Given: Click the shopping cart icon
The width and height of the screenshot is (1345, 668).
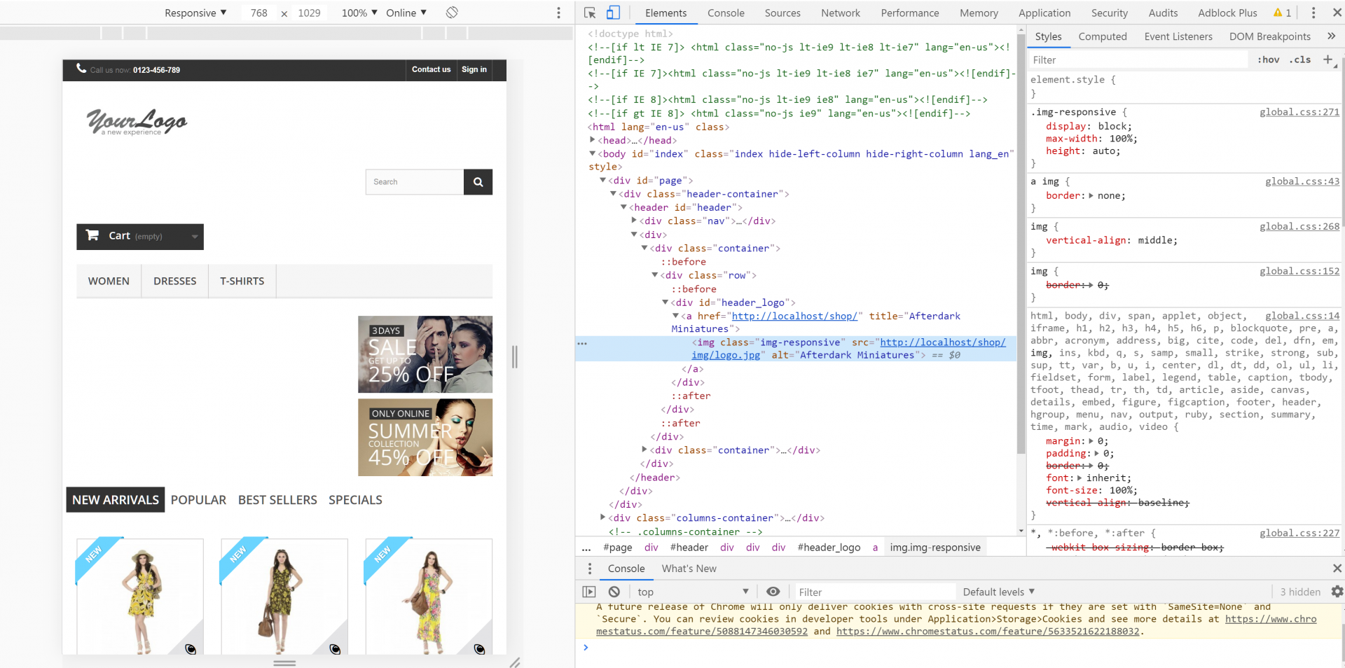Looking at the screenshot, I should (92, 235).
